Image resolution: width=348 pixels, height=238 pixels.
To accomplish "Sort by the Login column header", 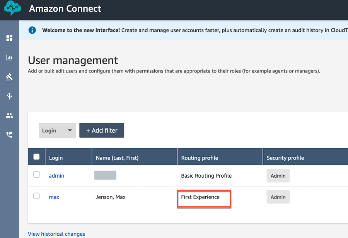I will click(x=68, y=157).
